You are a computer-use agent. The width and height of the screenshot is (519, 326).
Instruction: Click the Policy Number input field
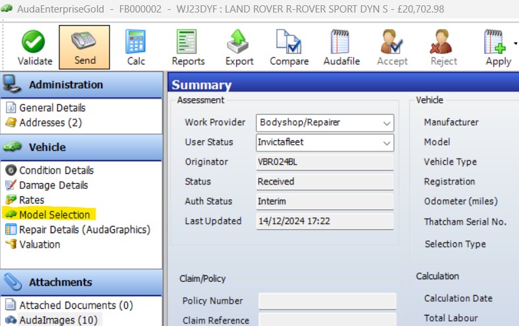327,301
